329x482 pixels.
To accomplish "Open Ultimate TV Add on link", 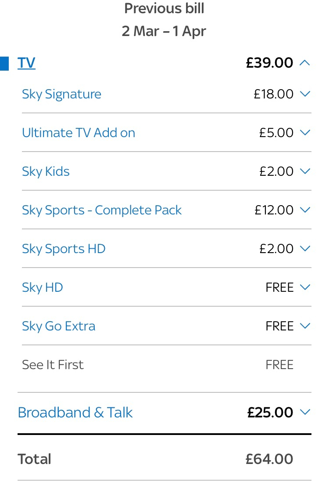I will coord(79,133).
